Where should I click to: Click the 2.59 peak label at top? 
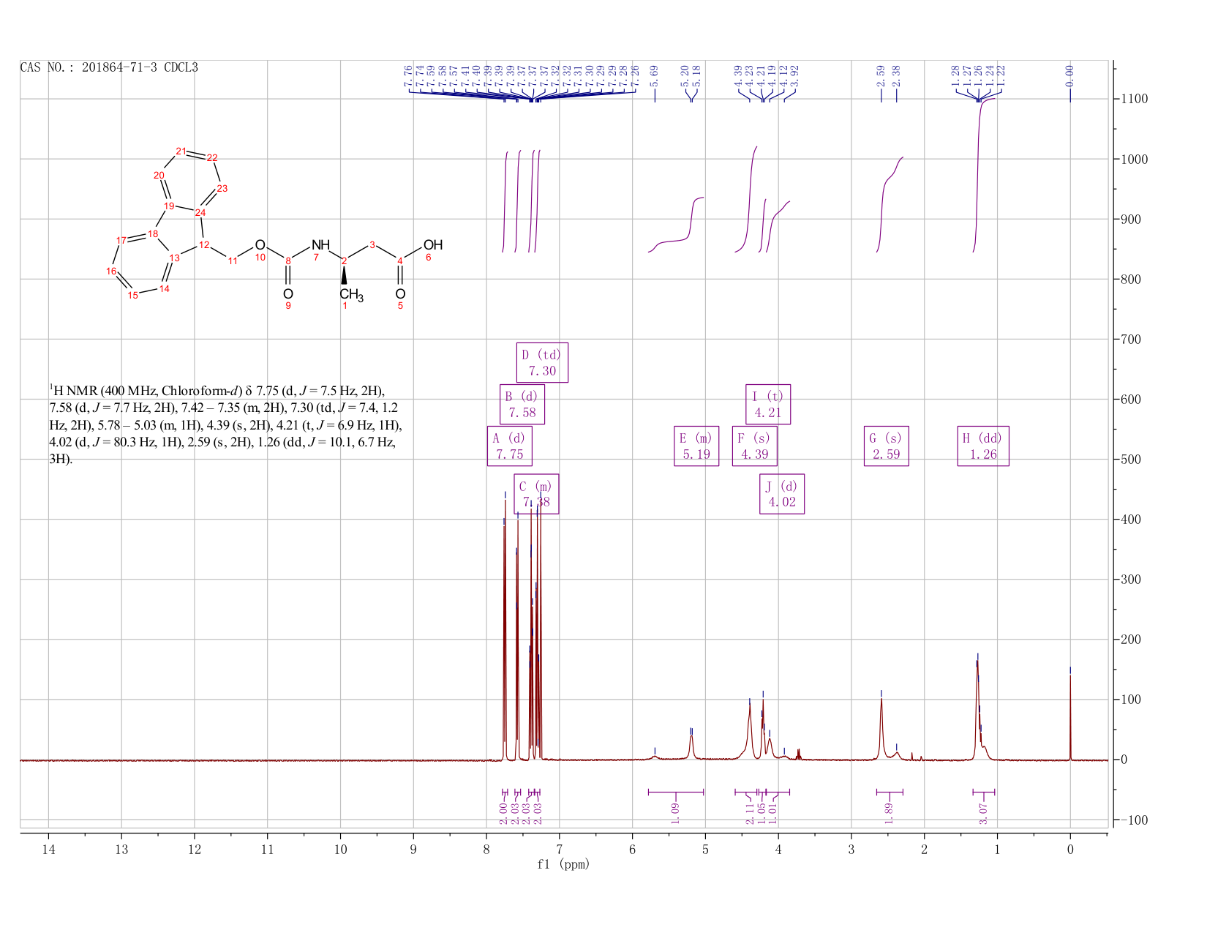click(881, 75)
